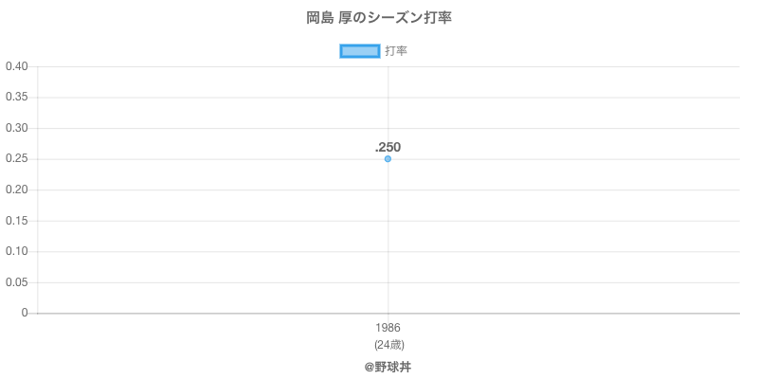Image resolution: width=758 pixels, height=379 pixels.
Task: Click the 0.35 y-axis label
Action: click(16, 98)
